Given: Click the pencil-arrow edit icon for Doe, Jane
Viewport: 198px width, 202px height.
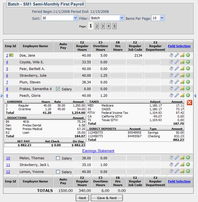Looking at the screenshot, I should click(x=182, y=55).
